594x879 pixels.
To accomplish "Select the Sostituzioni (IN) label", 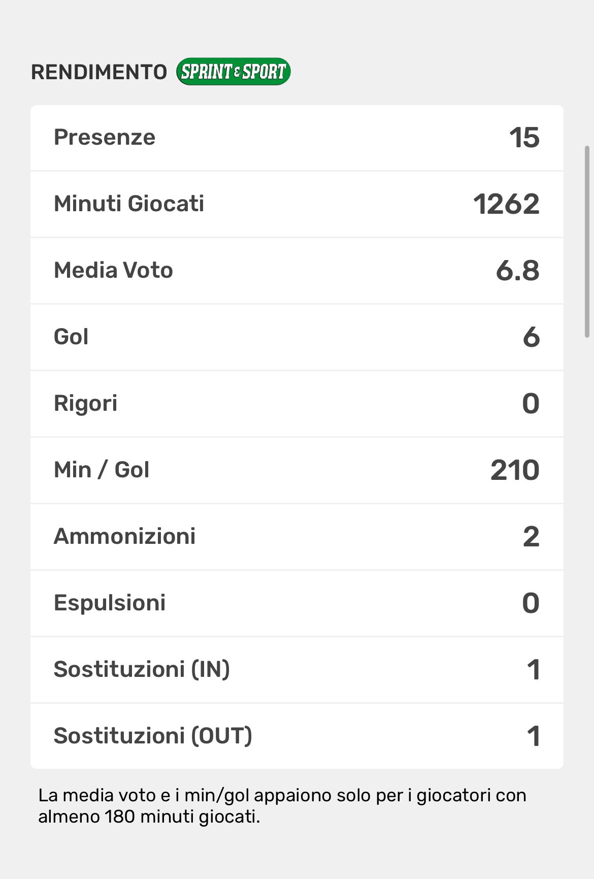I will 142,670.
